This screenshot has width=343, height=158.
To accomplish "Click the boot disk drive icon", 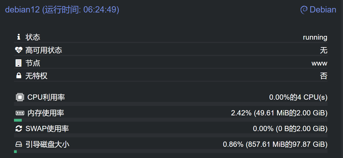I will coord(19,144).
